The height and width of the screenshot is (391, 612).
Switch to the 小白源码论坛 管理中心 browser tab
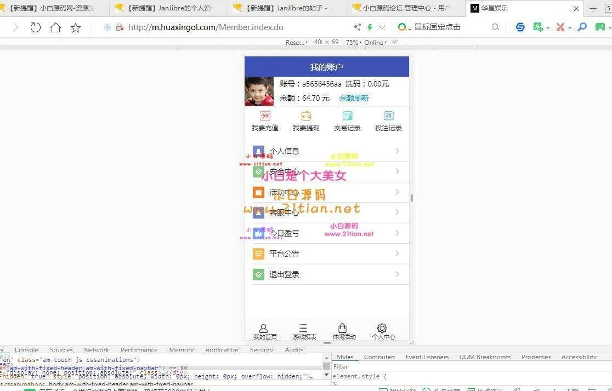click(x=406, y=8)
